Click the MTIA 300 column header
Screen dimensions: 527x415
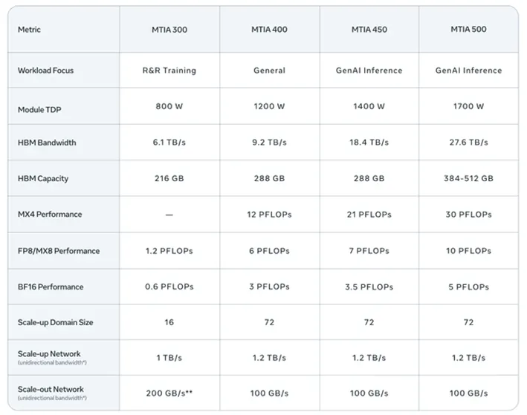(169, 30)
